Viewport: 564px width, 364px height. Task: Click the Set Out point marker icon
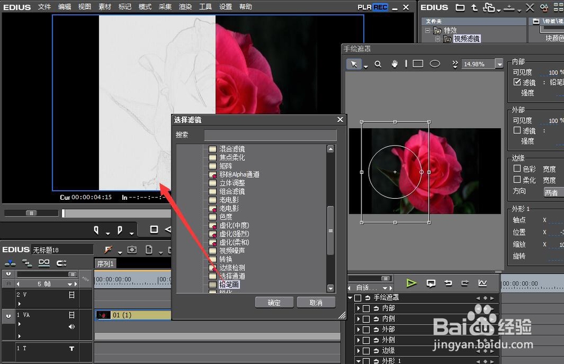pyautogui.click(x=120, y=230)
